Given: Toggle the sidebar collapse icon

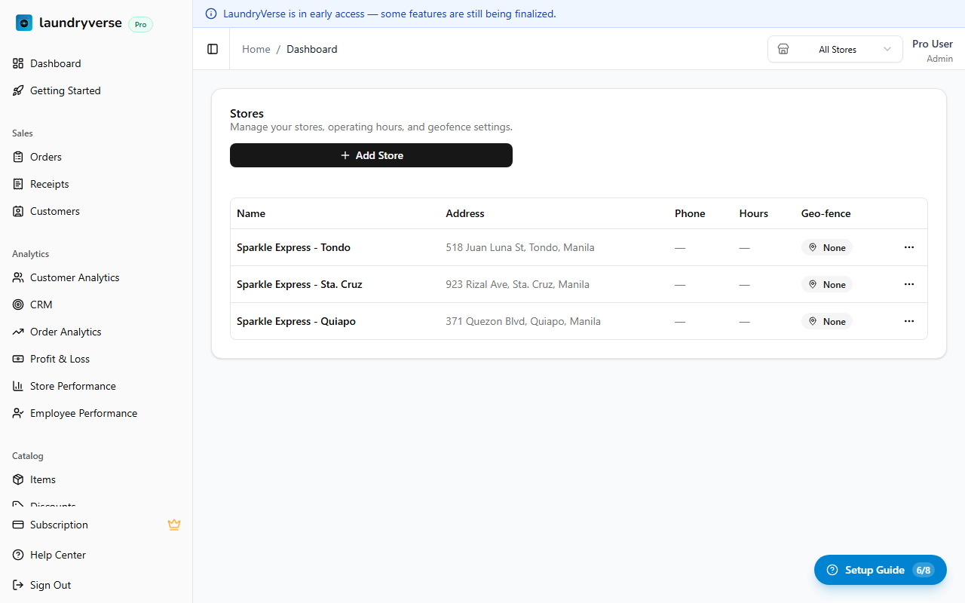Looking at the screenshot, I should point(213,49).
